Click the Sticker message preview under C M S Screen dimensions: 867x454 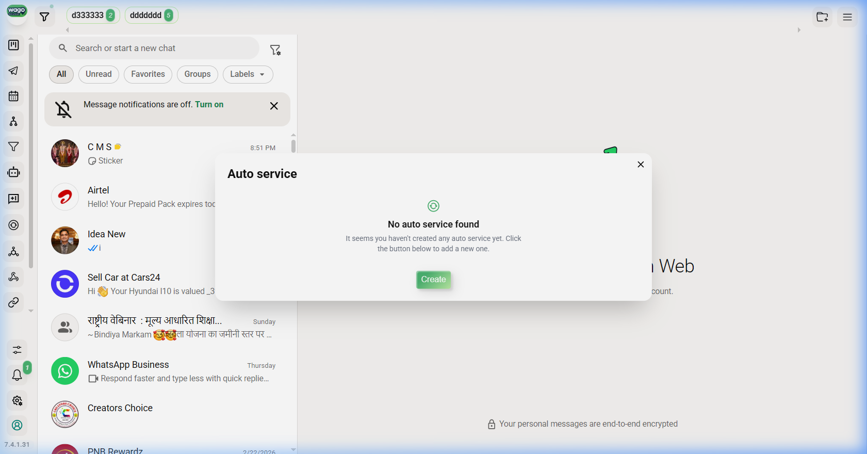tap(106, 161)
